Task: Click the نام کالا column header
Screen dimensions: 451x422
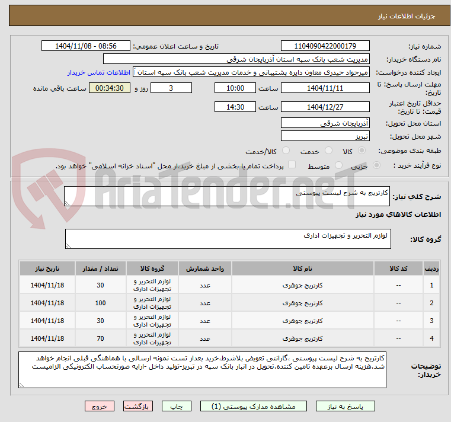Action: (x=302, y=268)
